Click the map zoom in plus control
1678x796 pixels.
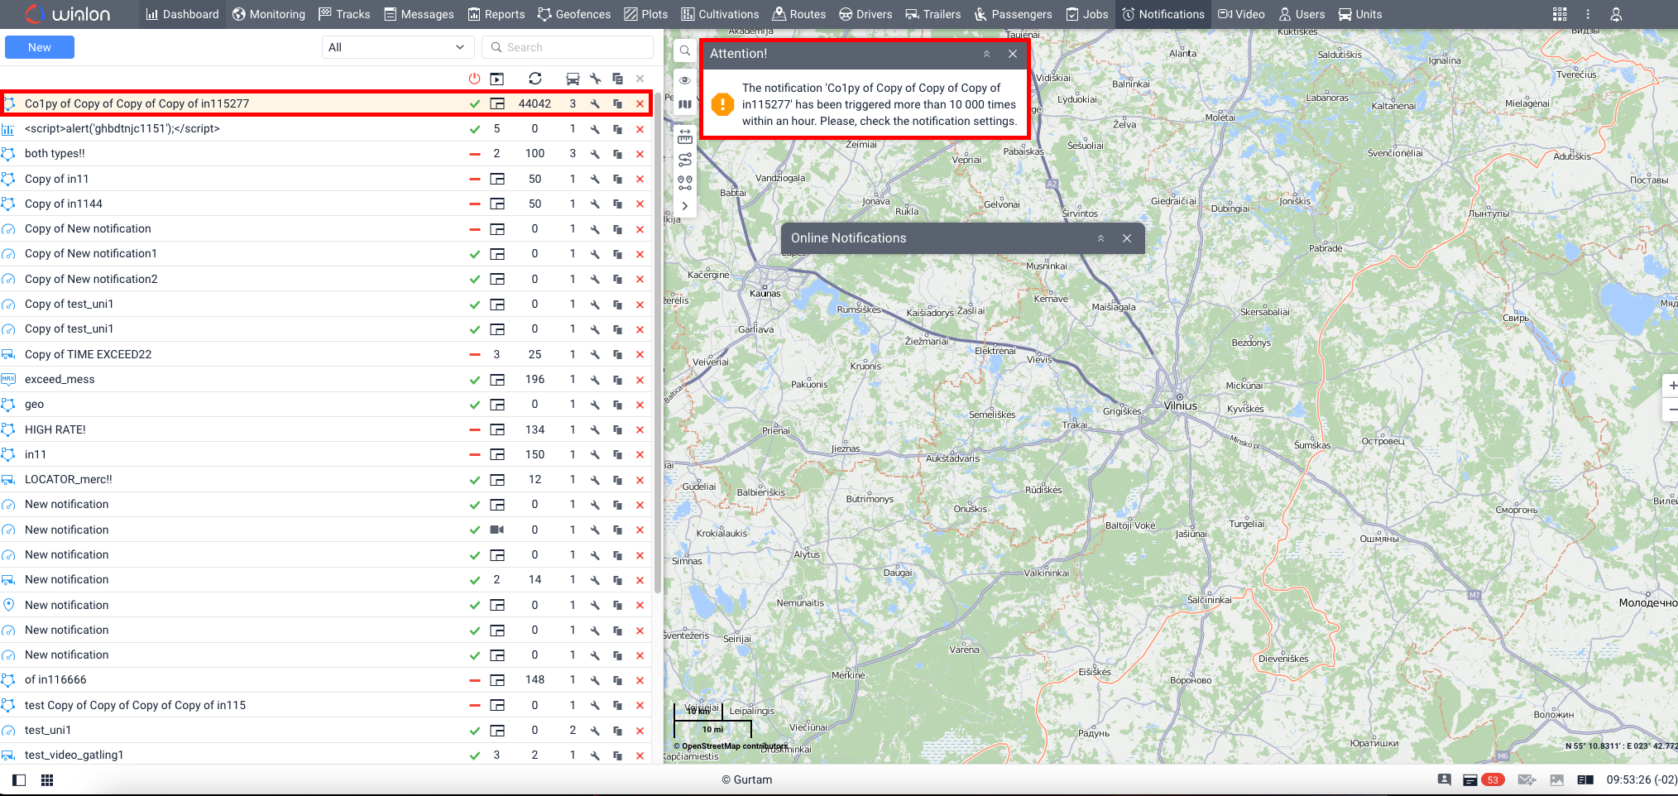point(1671,386)
